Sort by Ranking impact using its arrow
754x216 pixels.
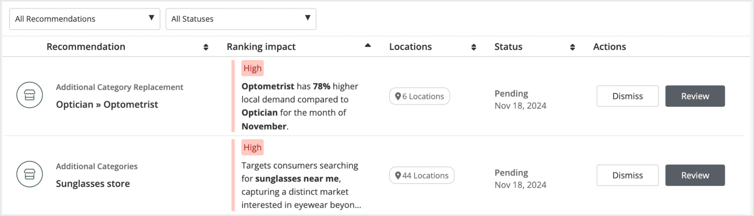click(x=368, y=46)
